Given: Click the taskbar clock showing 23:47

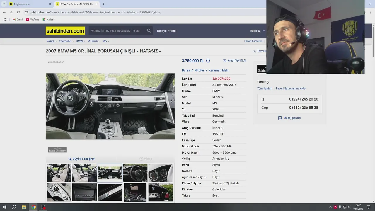Looking at the screenshot, I should [358, 207].
